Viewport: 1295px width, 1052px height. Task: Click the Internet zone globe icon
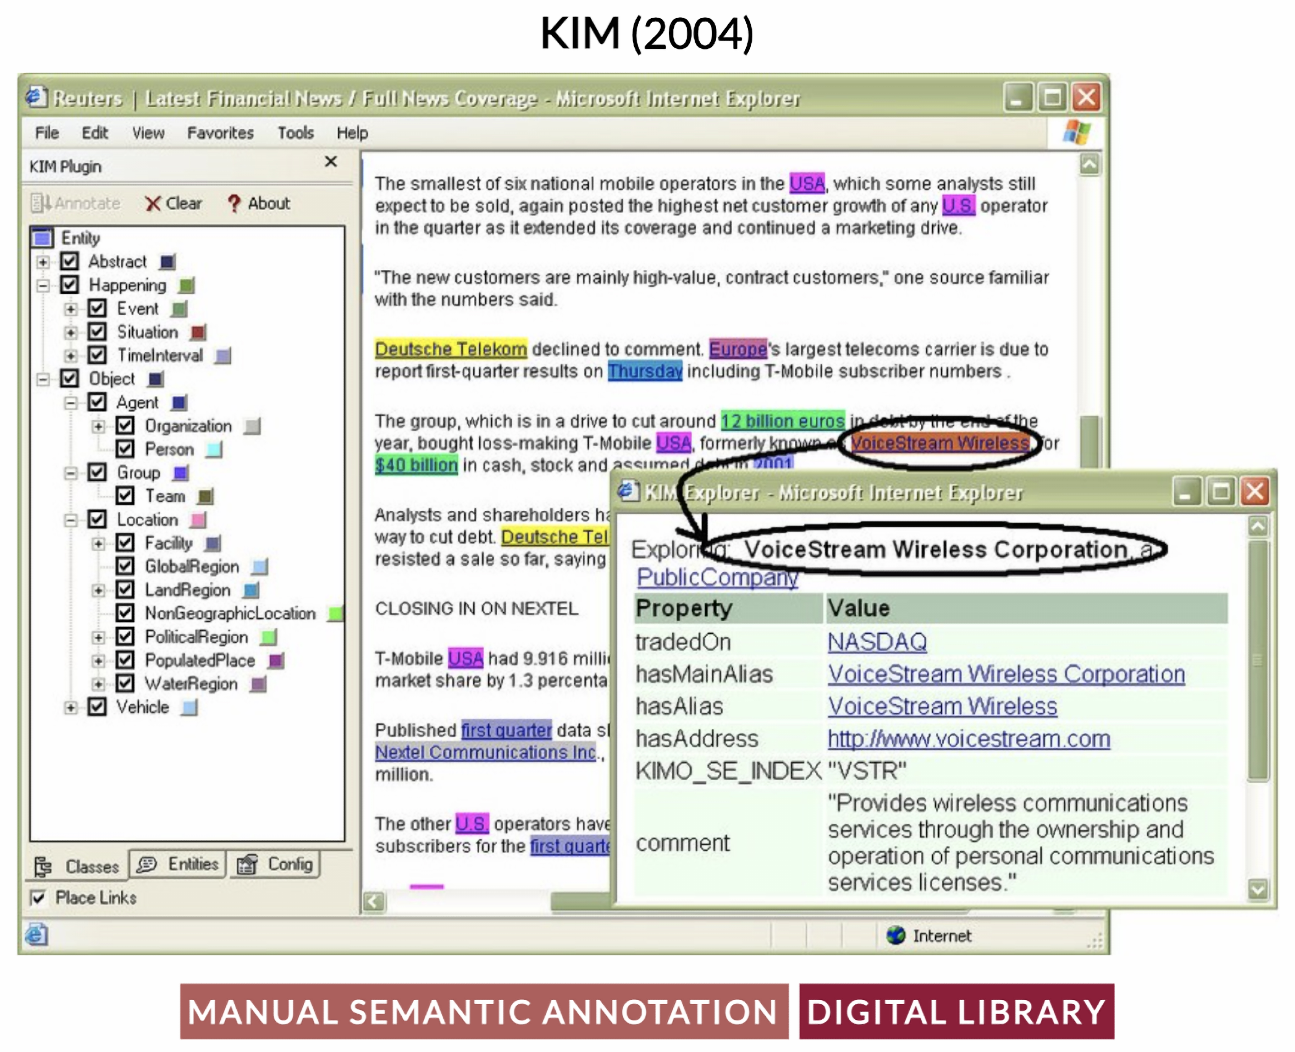coord(895,935)
